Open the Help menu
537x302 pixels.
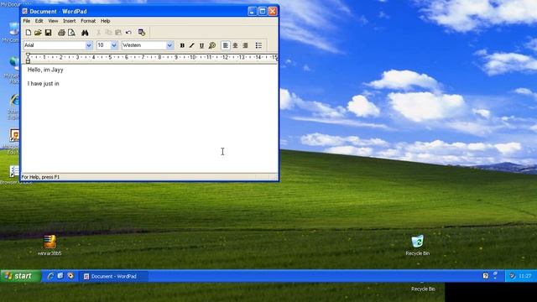[105, 21]
